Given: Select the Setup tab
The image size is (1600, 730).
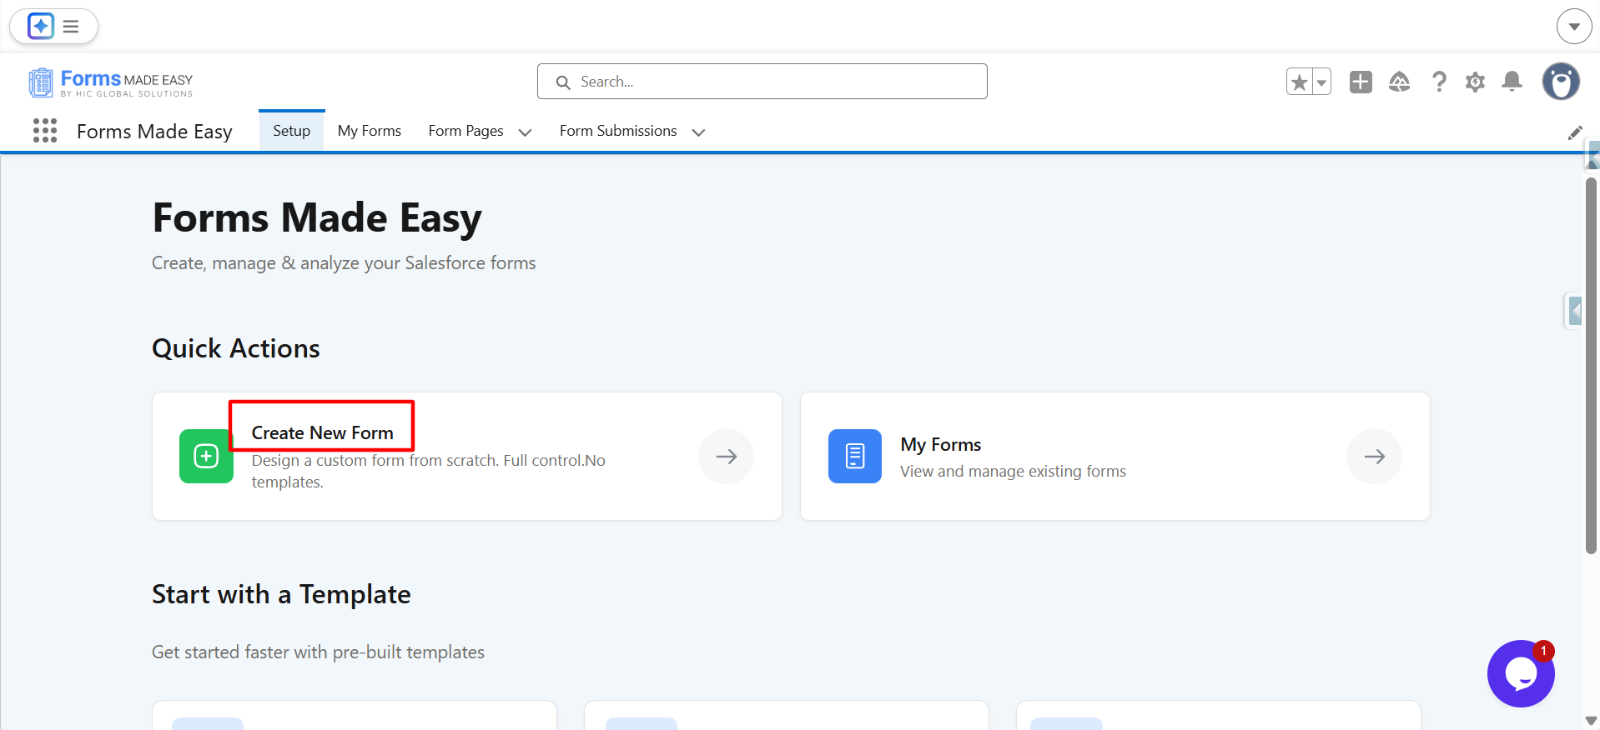Looking at the screenshot, I should pos(291,131).
